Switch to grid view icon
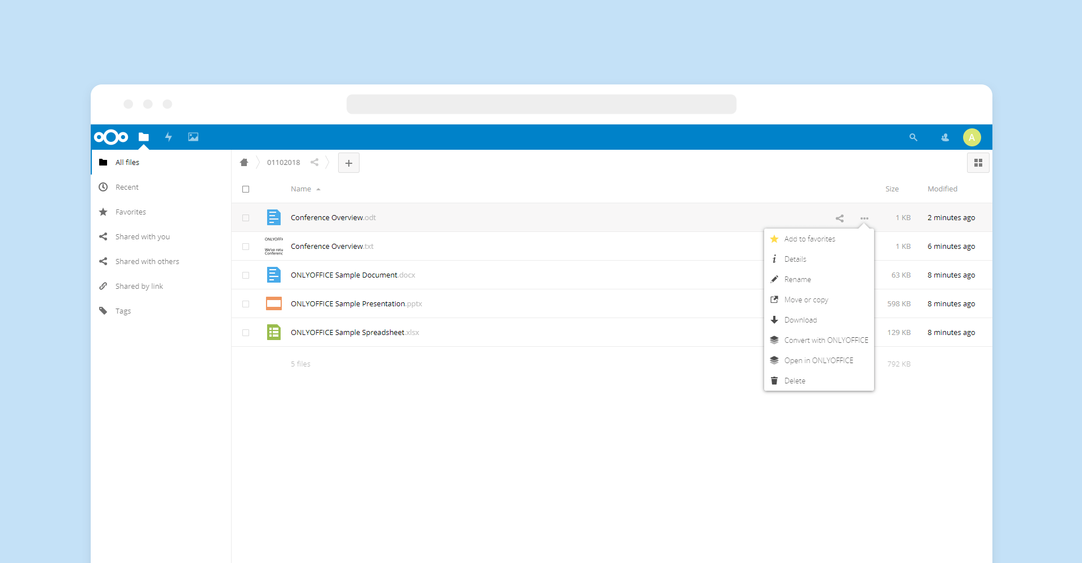The height and width of the screenshot is (563, 1082). click(x=978, y=163)
